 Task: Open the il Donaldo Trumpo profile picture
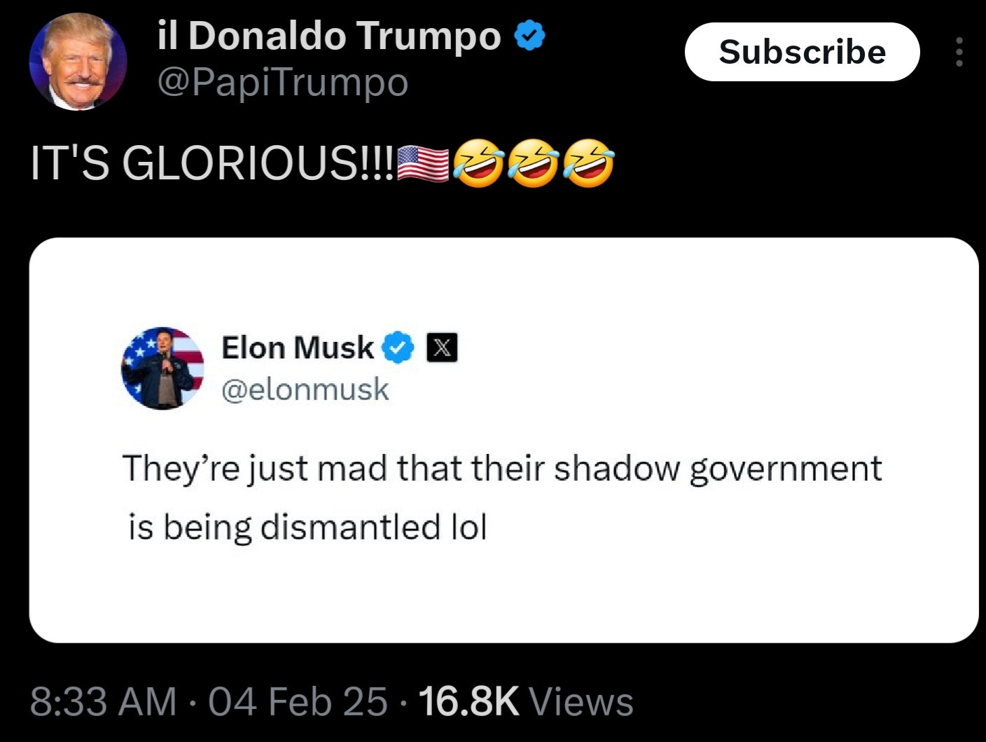(78, 62)
